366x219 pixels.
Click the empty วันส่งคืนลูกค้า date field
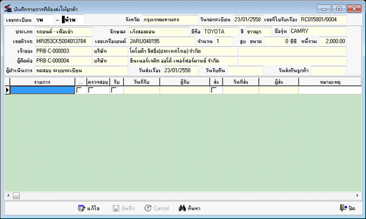[329, 70]
